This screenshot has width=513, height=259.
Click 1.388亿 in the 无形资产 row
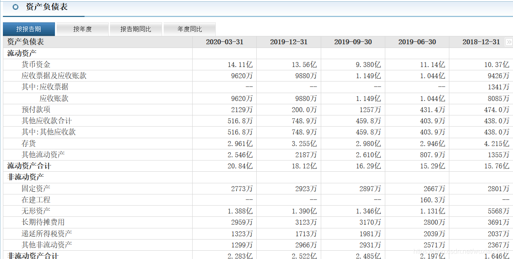240,211
